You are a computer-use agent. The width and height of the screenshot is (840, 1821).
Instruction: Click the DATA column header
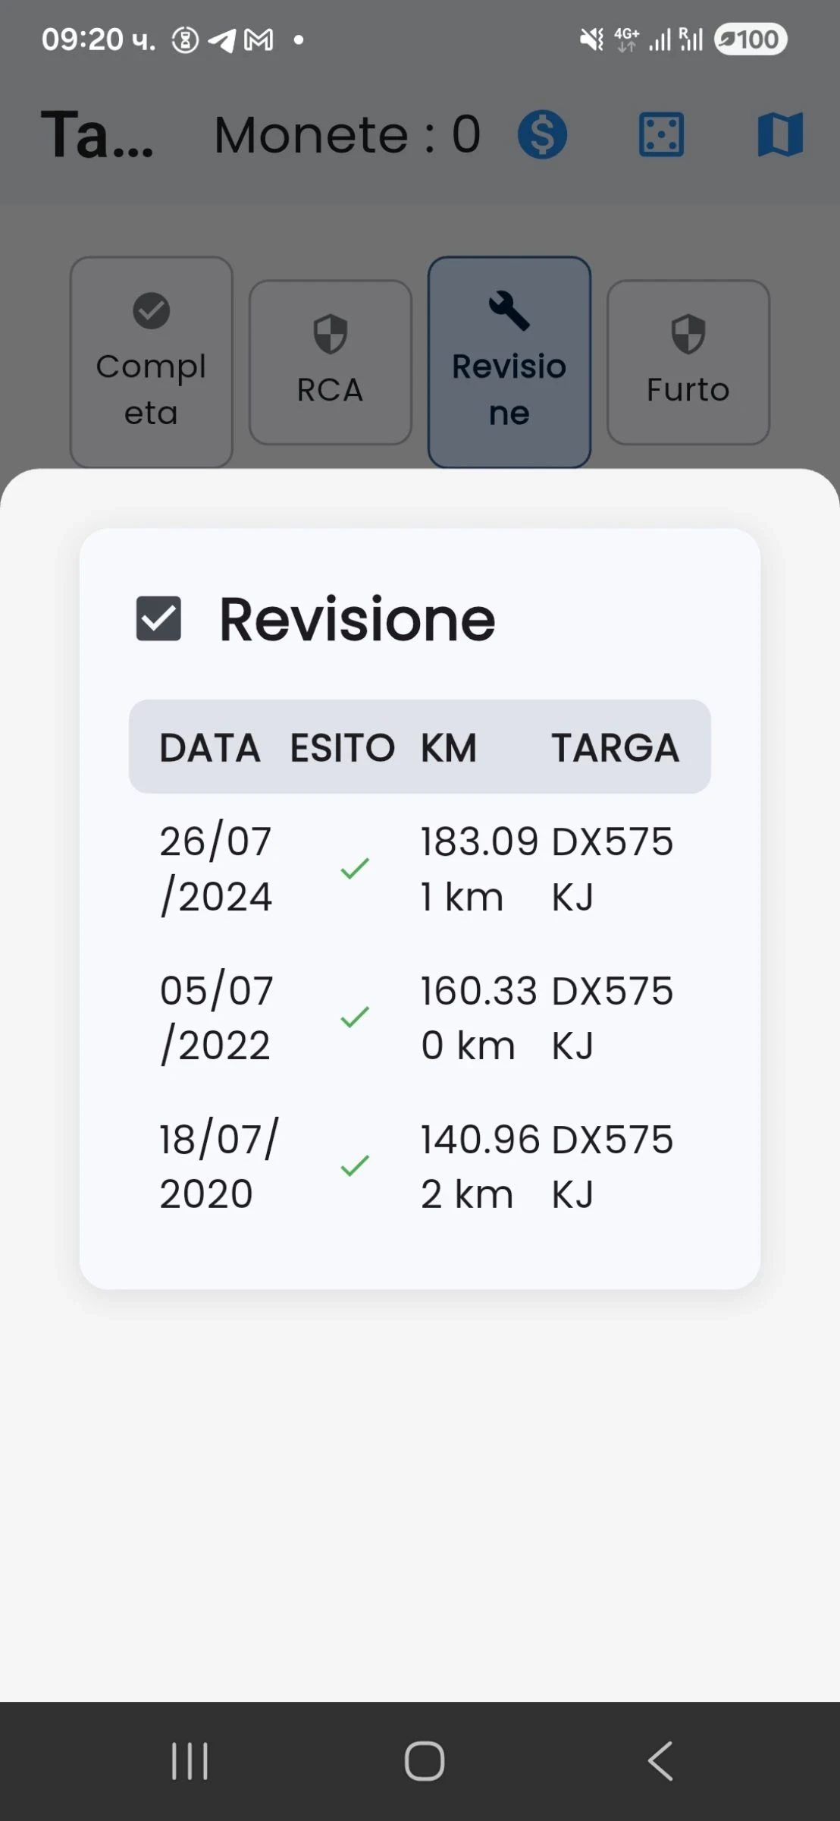pyautogui.click(x=209, y=747)
